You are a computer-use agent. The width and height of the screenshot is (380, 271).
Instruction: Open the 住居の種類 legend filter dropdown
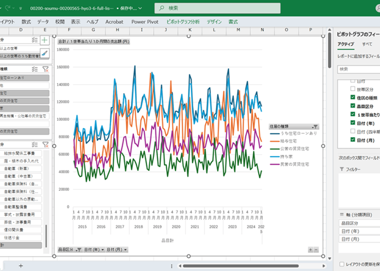click(x=315, y=126)
